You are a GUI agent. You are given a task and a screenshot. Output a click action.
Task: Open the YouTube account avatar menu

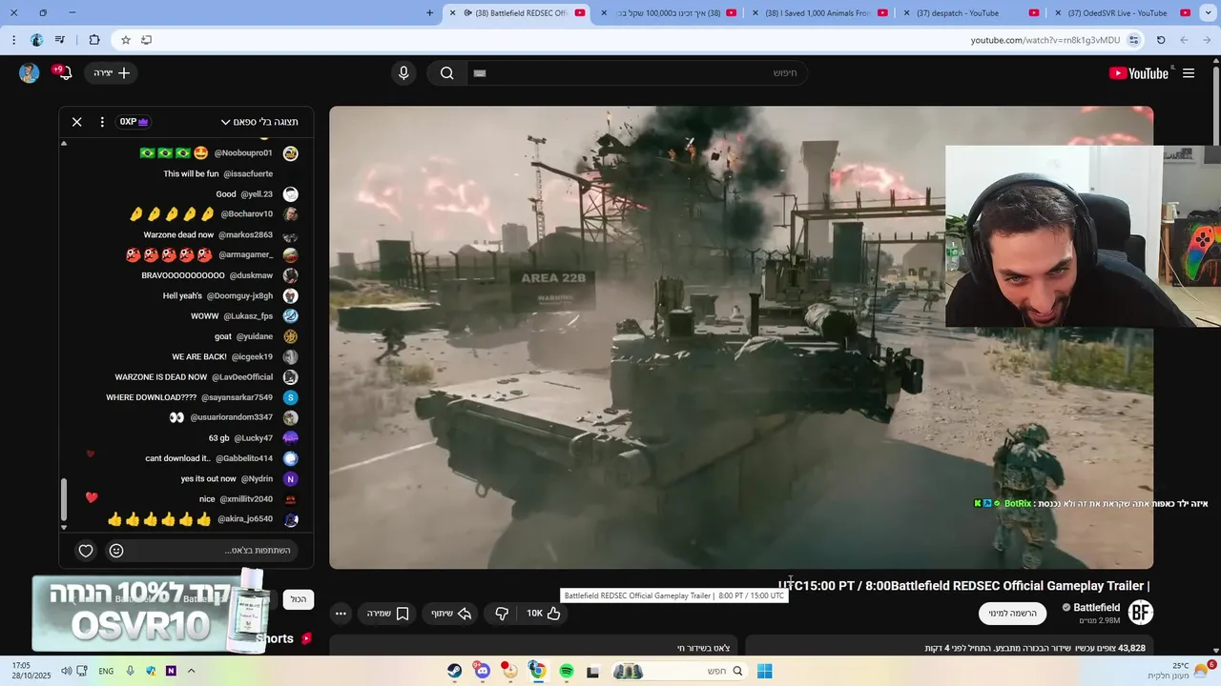(30, 73)
